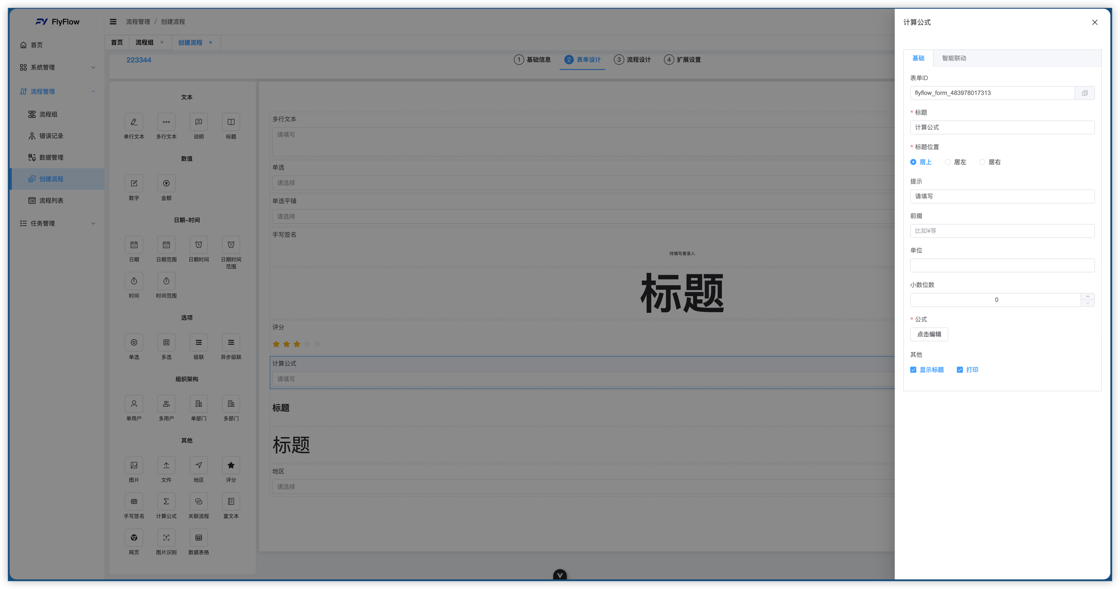Image resolution: width=1120 pixels, height=589 pixels.
Task: Choose the 数据表格 table component icon
Action: coord(199,538)
